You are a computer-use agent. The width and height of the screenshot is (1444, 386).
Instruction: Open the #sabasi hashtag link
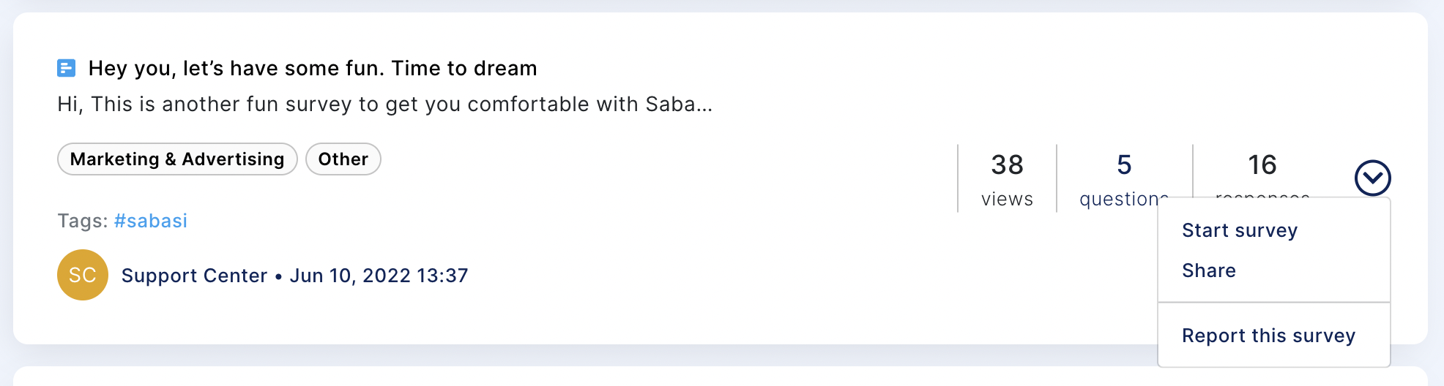(x=151, y=221)
